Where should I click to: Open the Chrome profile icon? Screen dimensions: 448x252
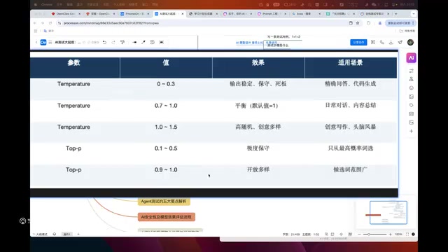379,23
